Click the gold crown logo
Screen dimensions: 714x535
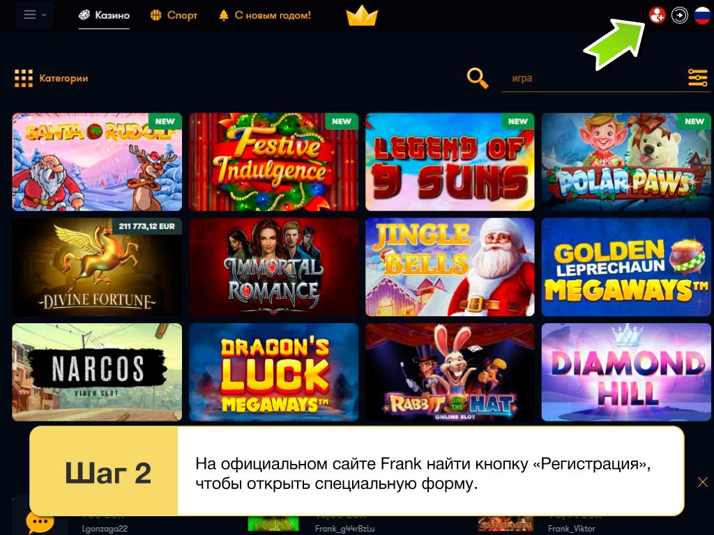tap(362, 15)
